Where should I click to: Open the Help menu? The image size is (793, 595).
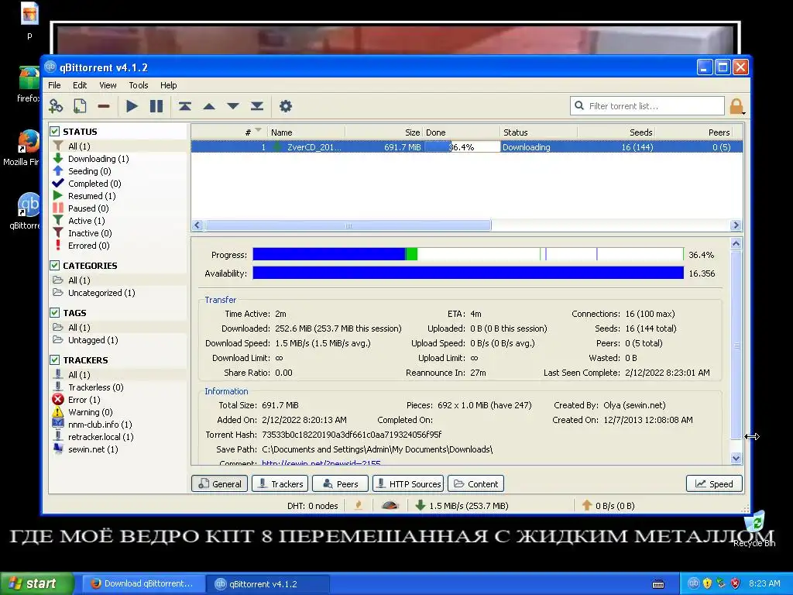click(x=168, y=85)
